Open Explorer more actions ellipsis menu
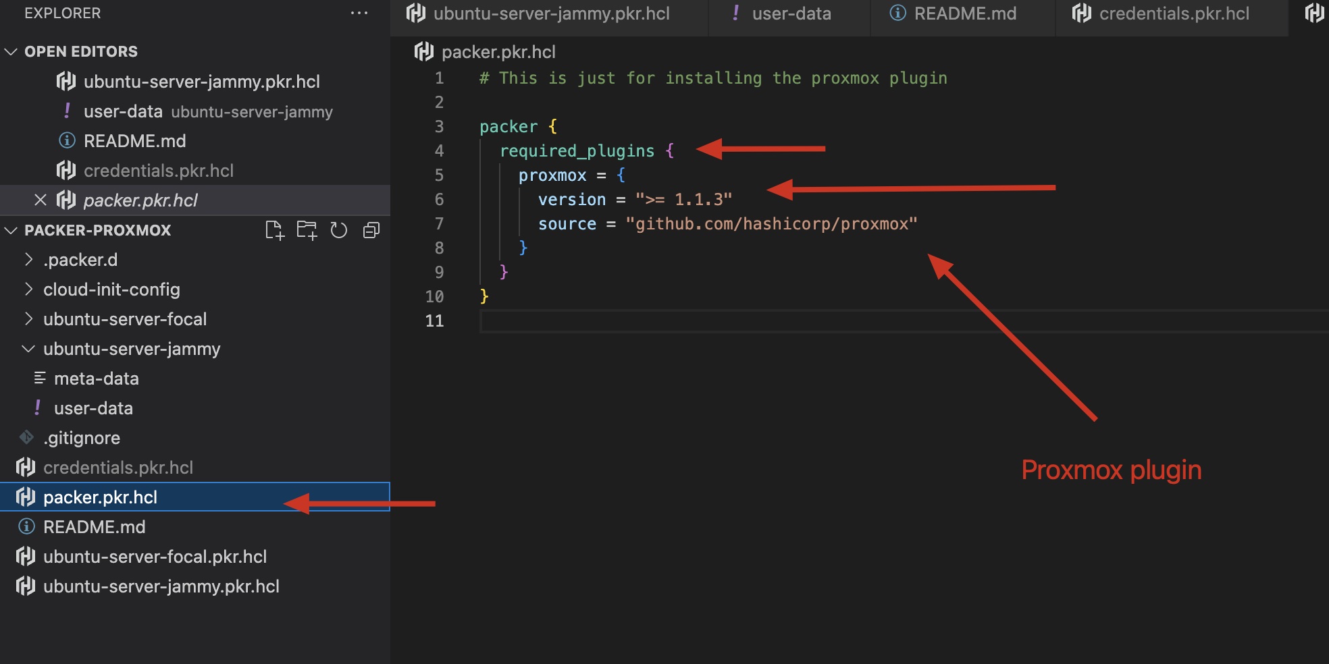 click(x=359, y=13)
